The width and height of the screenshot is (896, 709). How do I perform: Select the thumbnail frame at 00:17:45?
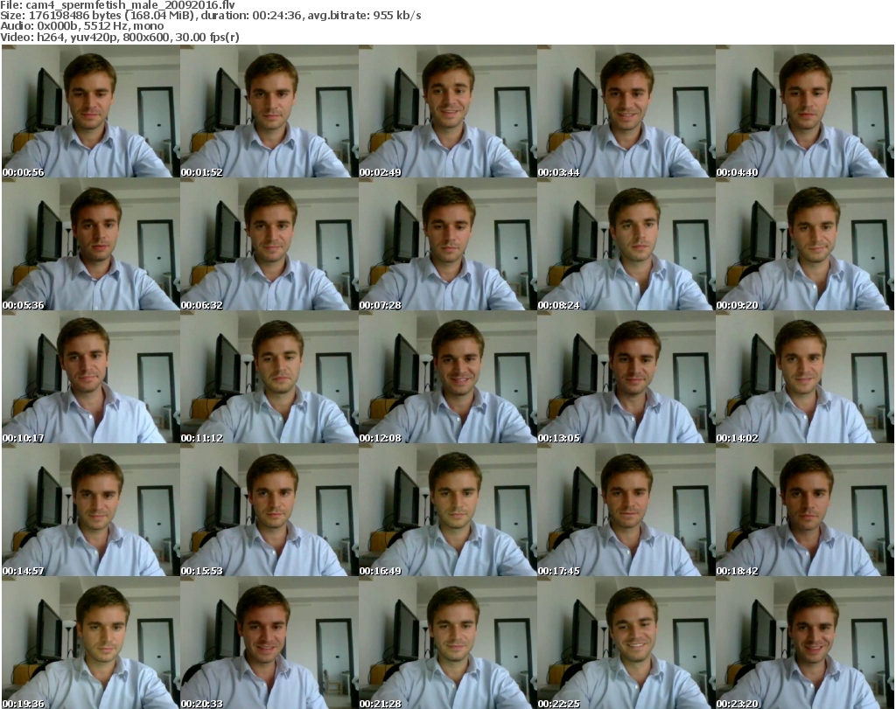tap(626, 510)
